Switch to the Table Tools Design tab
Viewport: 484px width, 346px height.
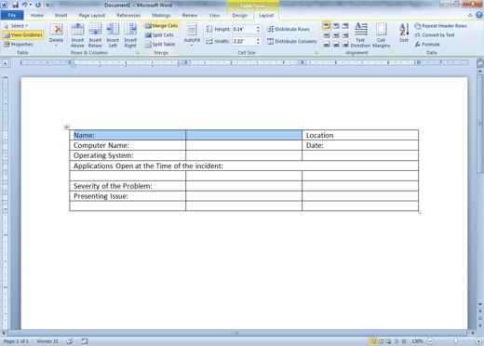tap(240, 15)
